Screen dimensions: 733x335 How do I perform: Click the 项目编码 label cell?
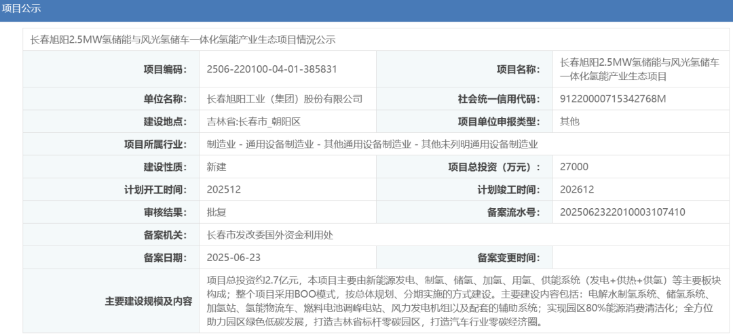pos(164,69)
